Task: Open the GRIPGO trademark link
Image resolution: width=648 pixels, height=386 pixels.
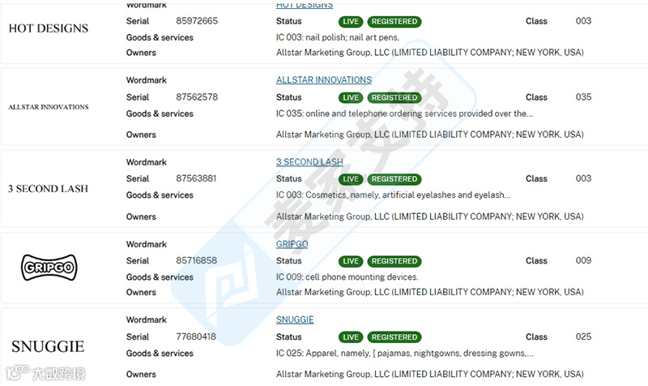Action: (x=292, y=244)
